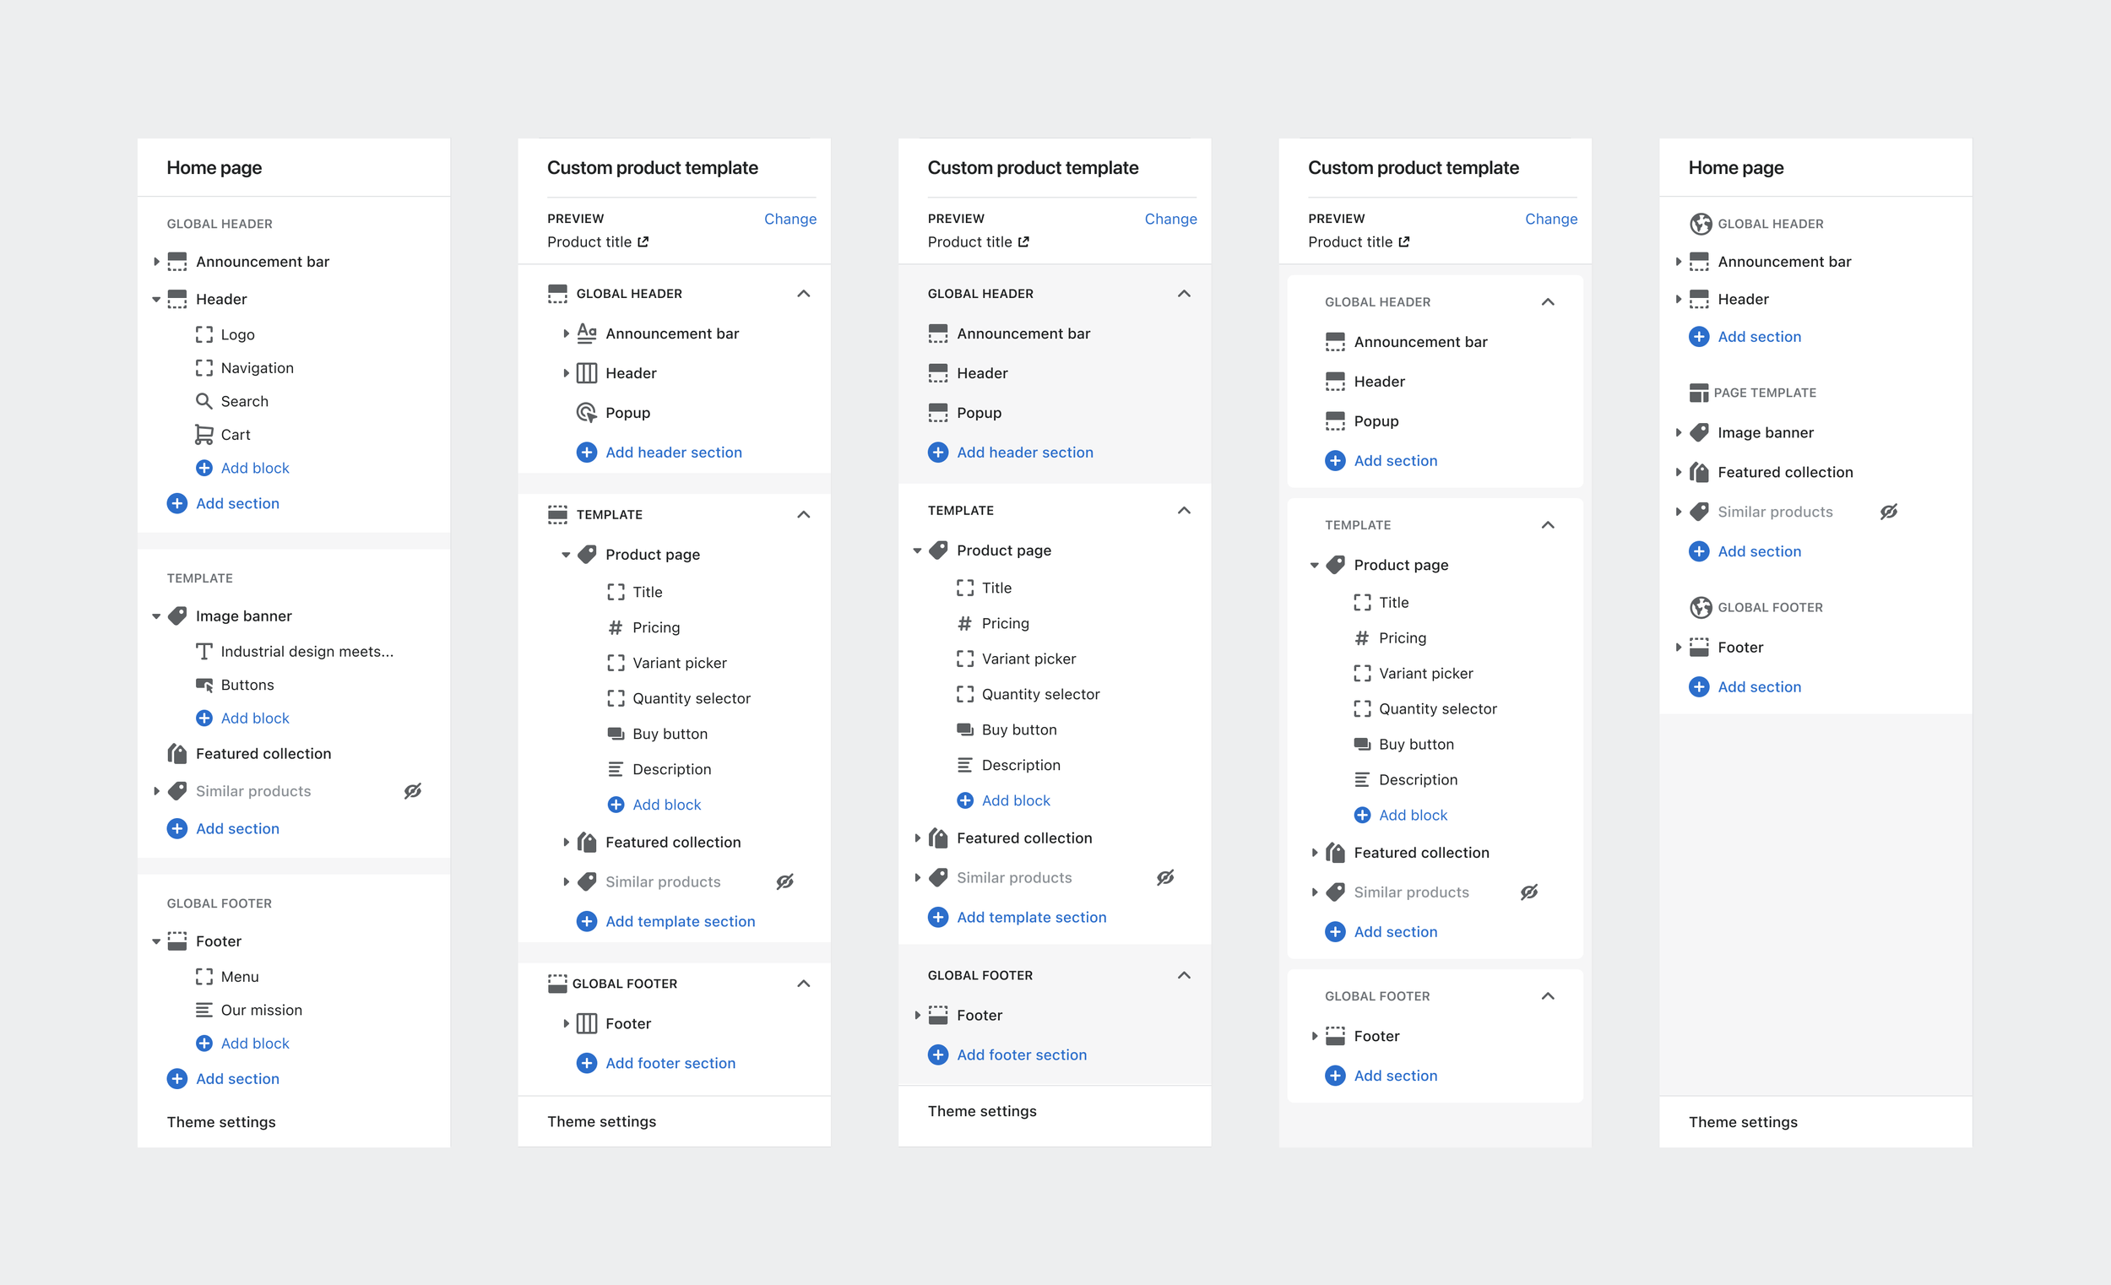Click the Logo block icon in first panel

click(204, 334)
